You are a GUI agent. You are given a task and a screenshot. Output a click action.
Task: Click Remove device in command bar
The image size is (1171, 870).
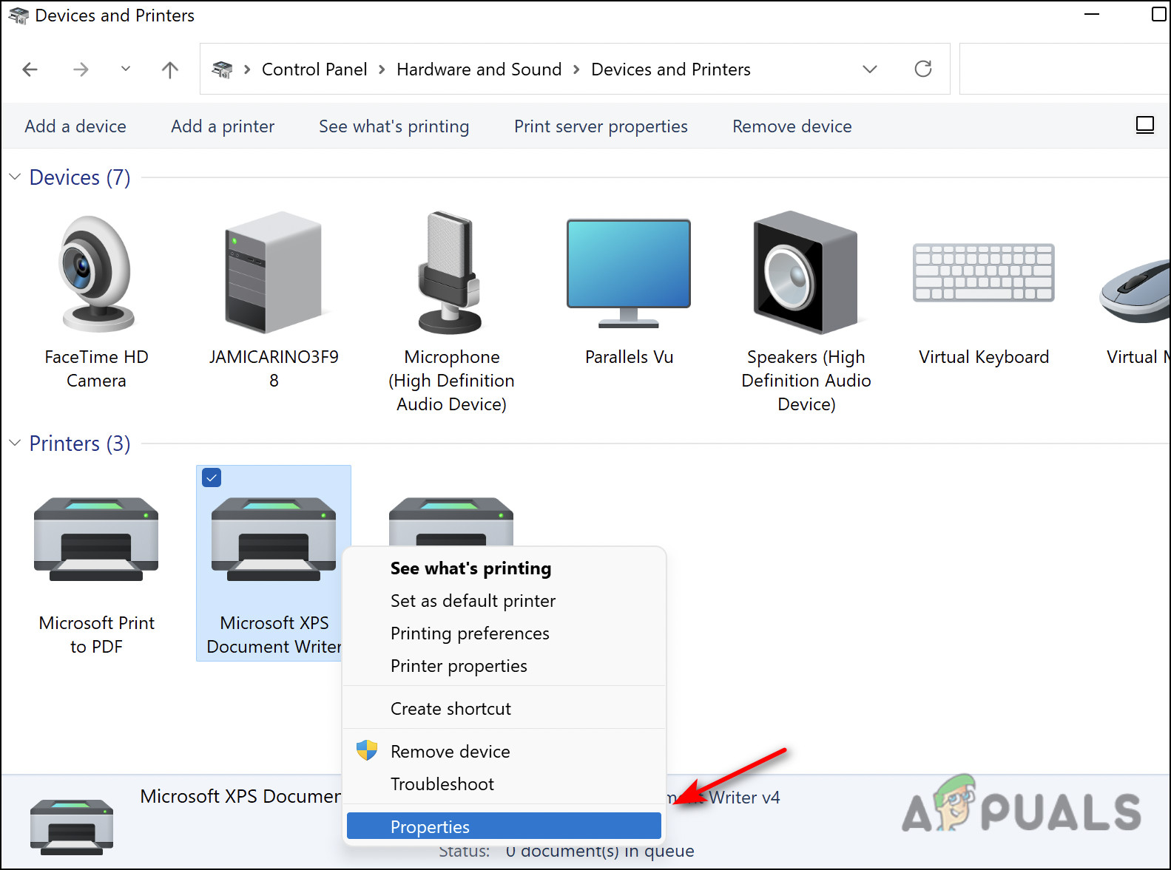coord(792,126)
